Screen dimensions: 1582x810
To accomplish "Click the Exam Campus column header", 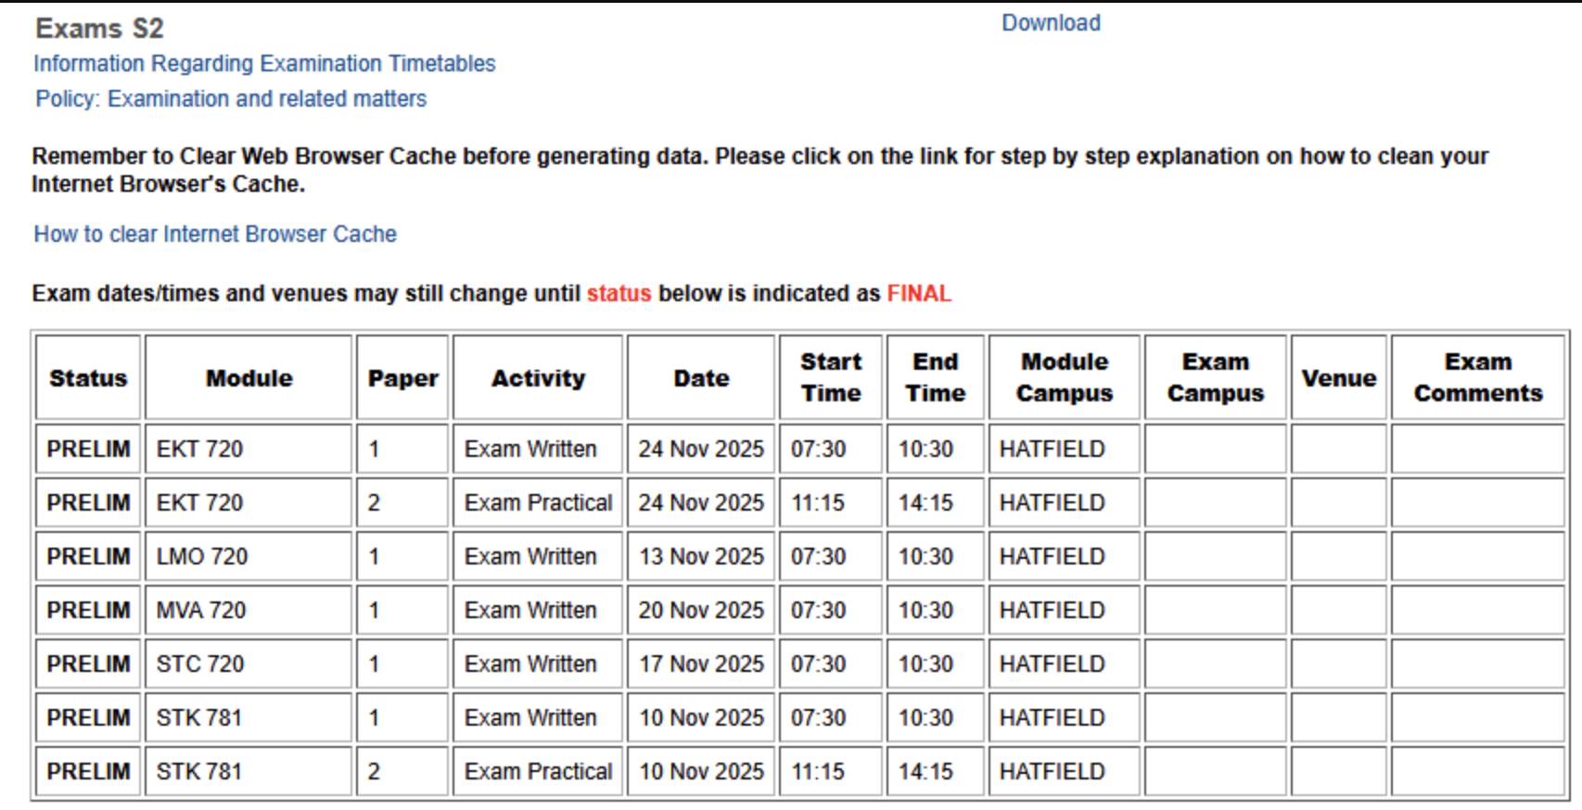I will tap(1215, 377).
